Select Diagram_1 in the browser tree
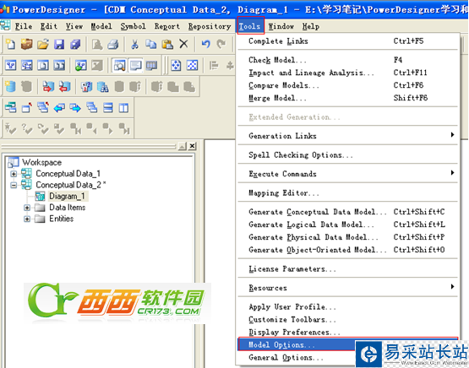The width and height of the screenshot is (469, 368). pos(67,196)
